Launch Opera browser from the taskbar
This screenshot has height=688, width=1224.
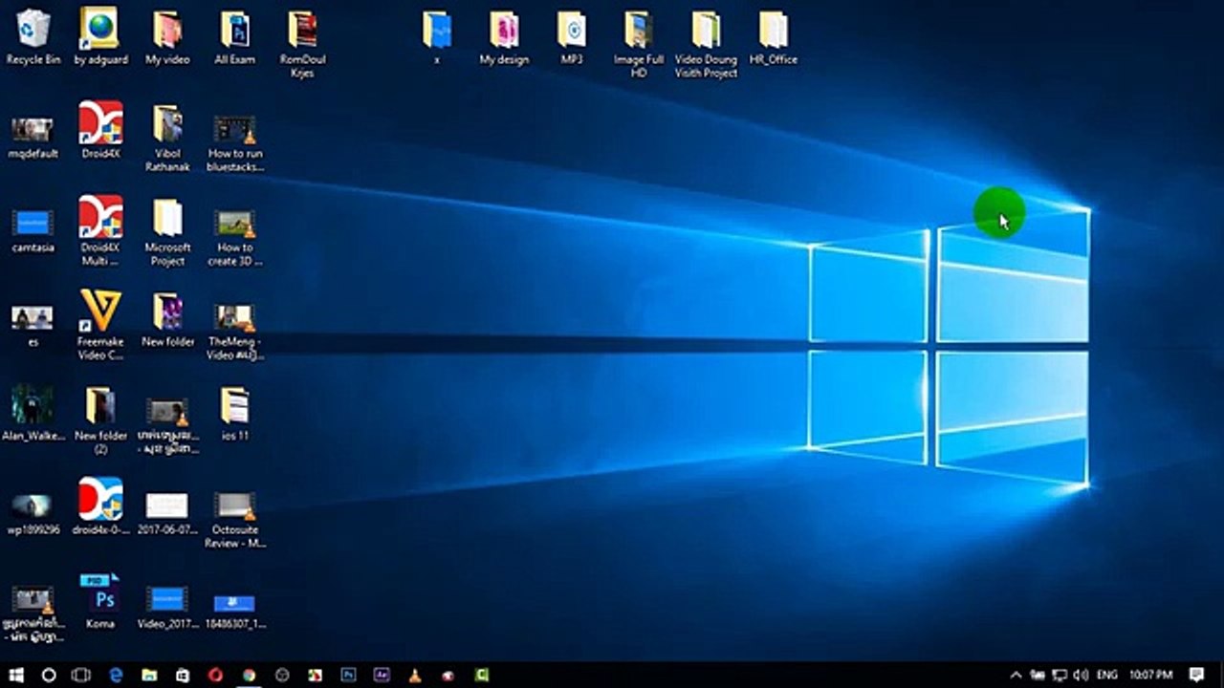pyautogui.click(x=215, y=675)
